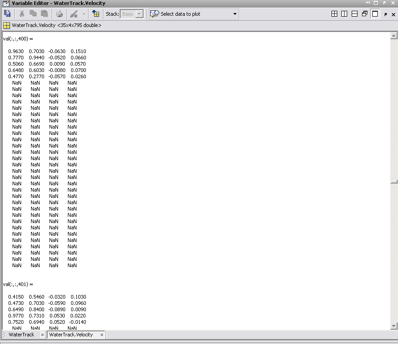Select the WaterTrack.Velocity tab
This screenshot has width=398, height=344.
coord(71,335)
